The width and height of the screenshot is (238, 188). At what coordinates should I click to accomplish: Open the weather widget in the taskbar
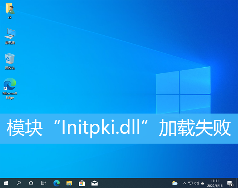pyautogui.click(x=175, y=183)
